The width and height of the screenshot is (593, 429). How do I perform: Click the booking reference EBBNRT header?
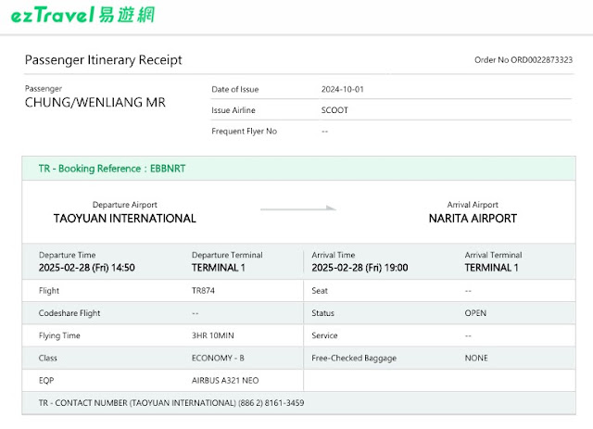(x=298, y=169)
